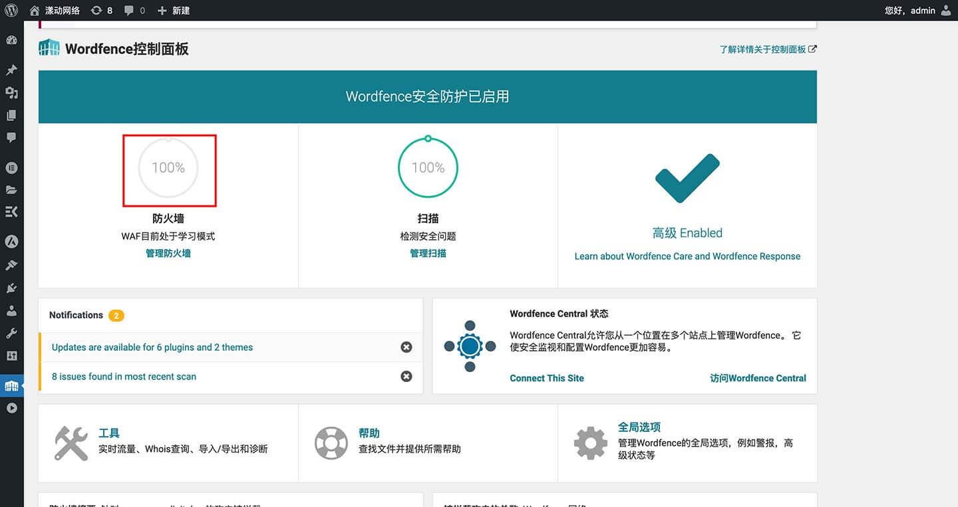Open notification about 6 plugins and 2 themes

[152, 348]
